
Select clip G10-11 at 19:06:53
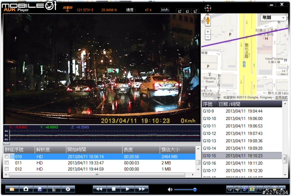(x=242, y=126)
